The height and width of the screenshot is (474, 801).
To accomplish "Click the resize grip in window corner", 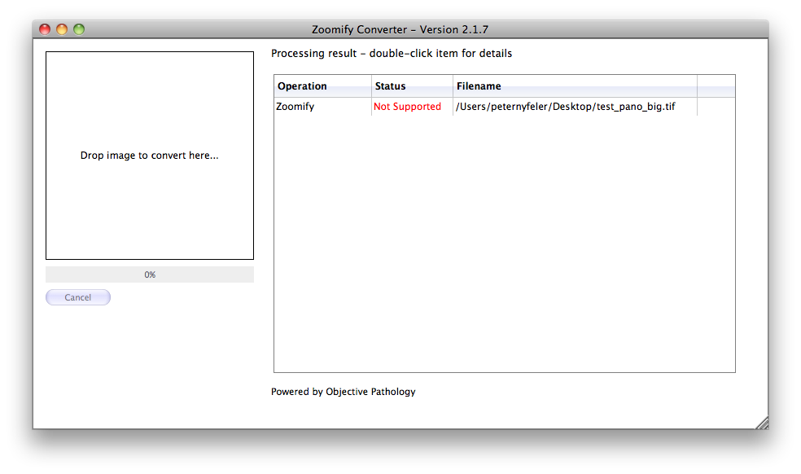I will coord(761,422).
